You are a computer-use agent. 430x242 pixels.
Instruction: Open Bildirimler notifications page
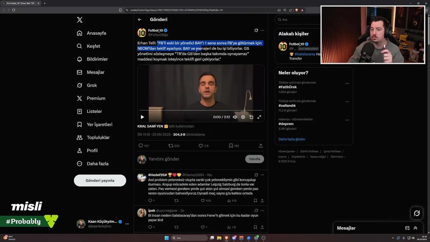tap(92, 59)
